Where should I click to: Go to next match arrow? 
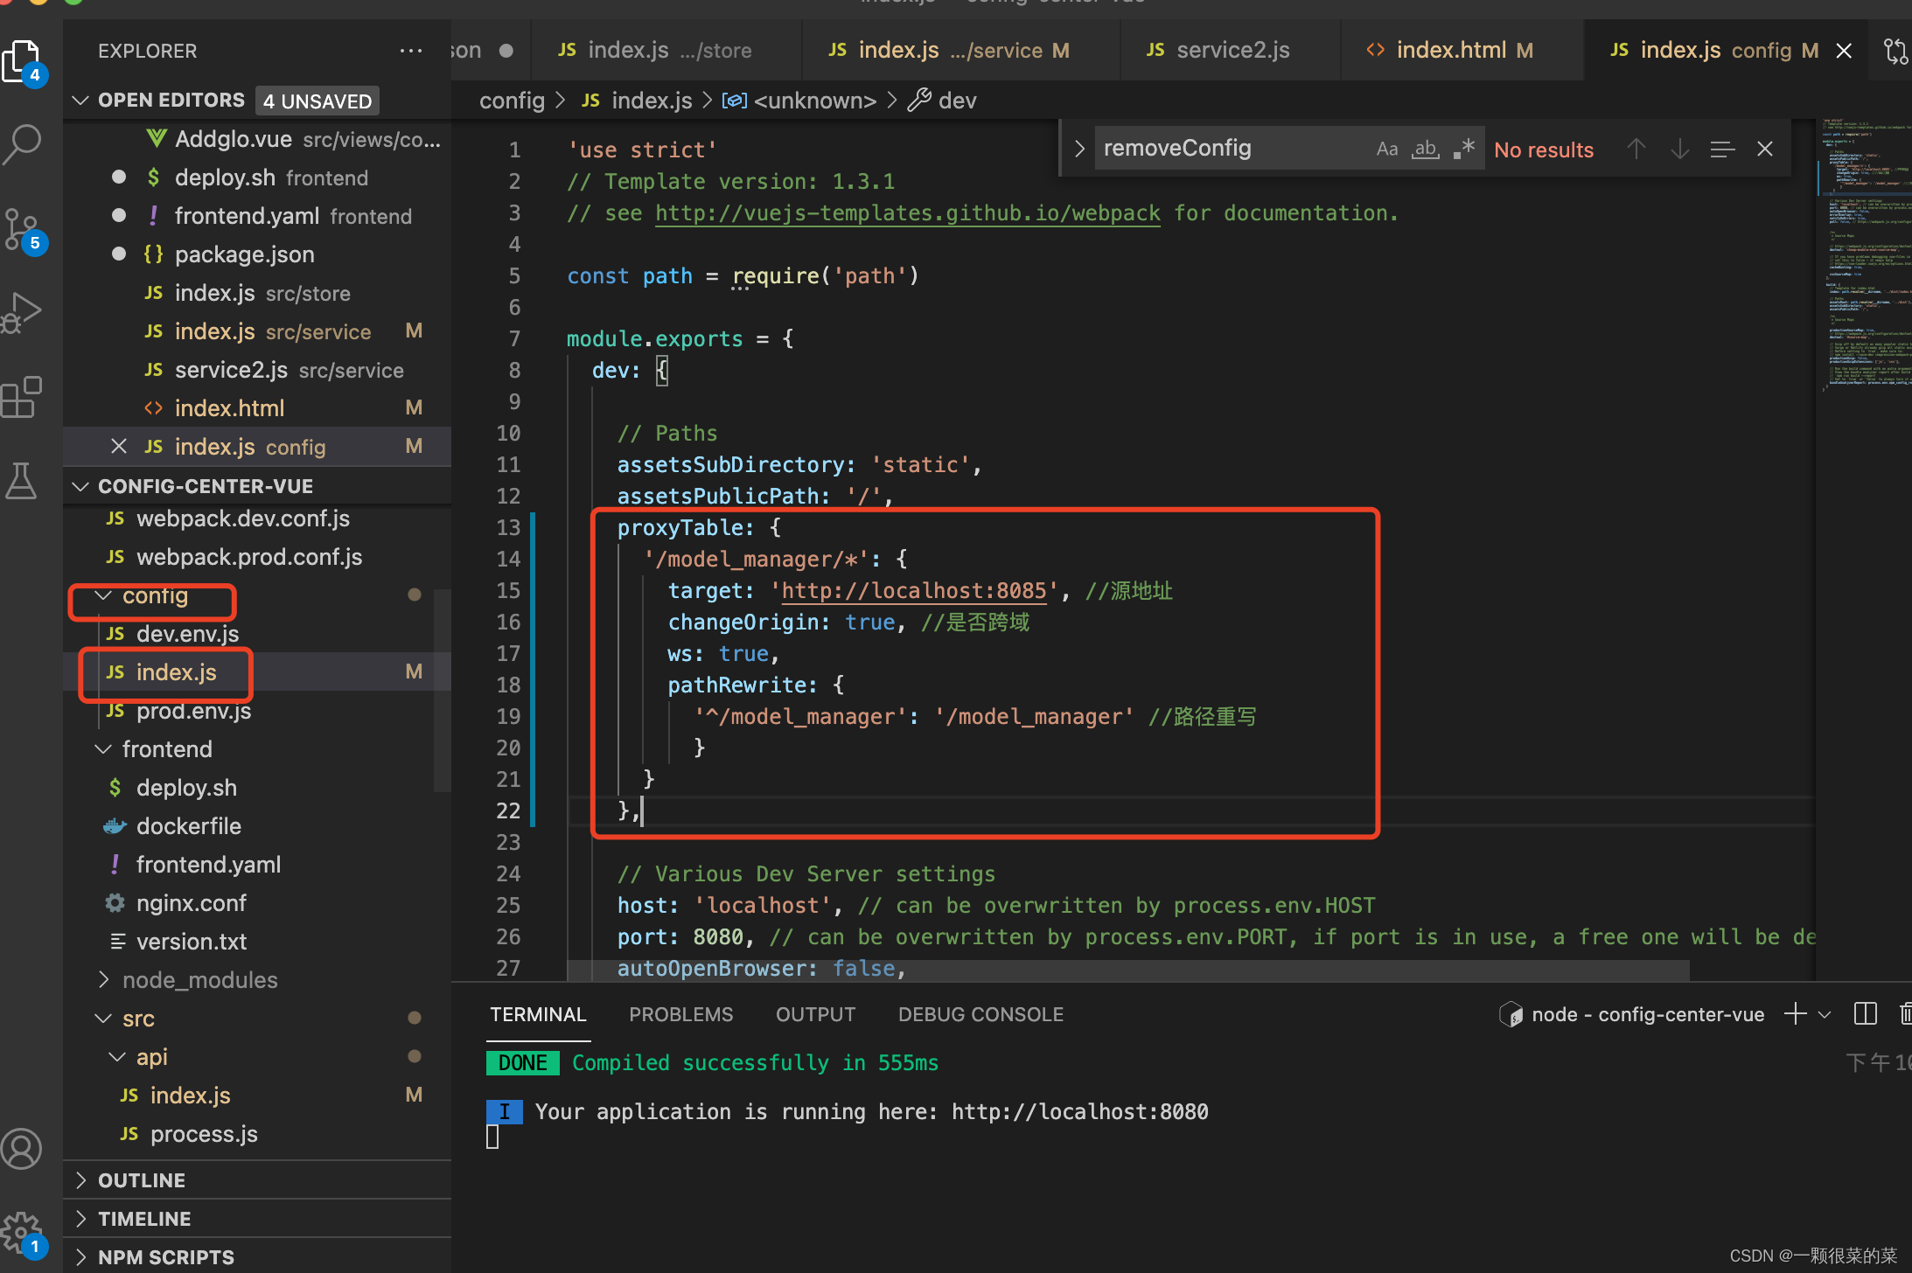(x=1679, y=149)
